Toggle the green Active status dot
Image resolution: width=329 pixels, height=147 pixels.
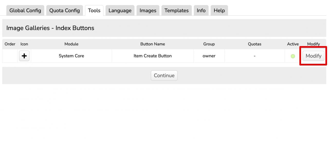pyautogui.click(x=293, y=56)
